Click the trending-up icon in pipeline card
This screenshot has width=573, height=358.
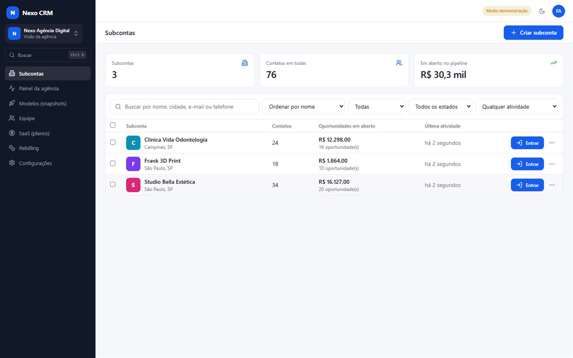[553, 63]
